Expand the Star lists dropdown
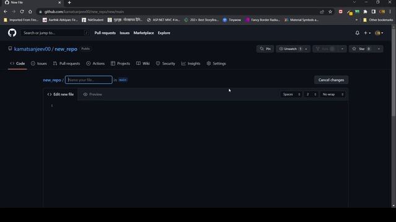Viewport: 396px width, 222px height. coord(379,49)
